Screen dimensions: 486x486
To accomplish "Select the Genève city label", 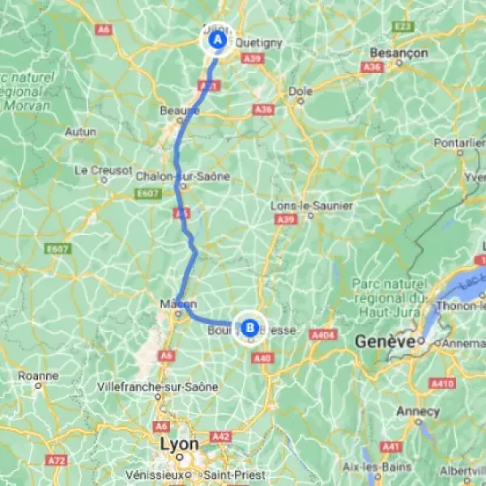I will pos(385,342).
